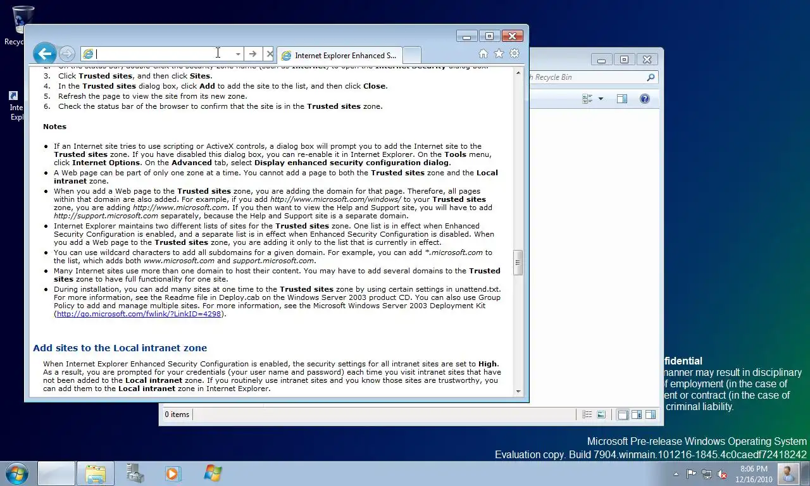This screenshot has width=810, height=486.
Task: Select the Internet Explorer desktop shortcut
Action: [x=13, y=105]
